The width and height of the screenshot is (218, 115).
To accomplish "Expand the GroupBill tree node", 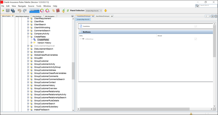I will tap(28, 58).
